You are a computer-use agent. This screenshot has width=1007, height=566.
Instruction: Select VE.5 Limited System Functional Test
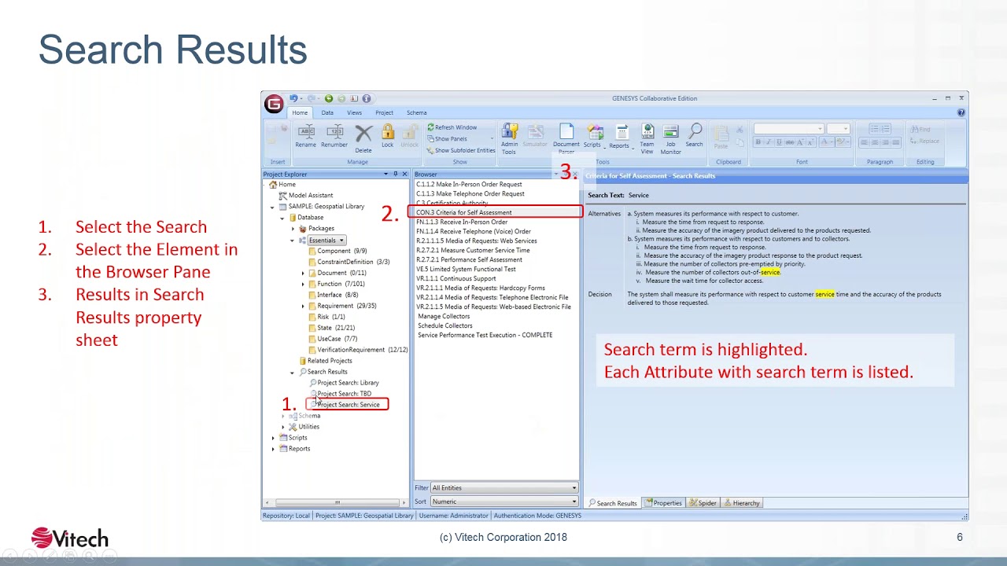point(466,269)
